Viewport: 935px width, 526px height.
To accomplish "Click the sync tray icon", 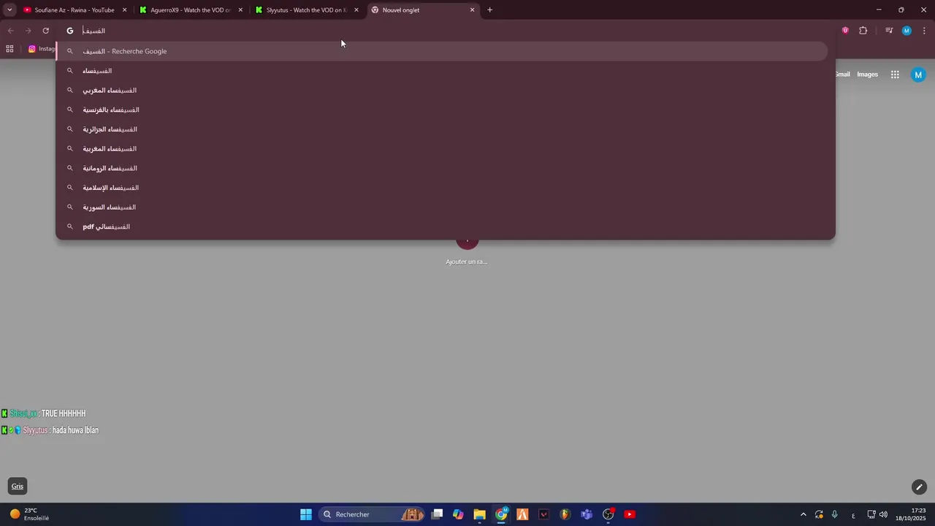I will (x=819, y=514).
